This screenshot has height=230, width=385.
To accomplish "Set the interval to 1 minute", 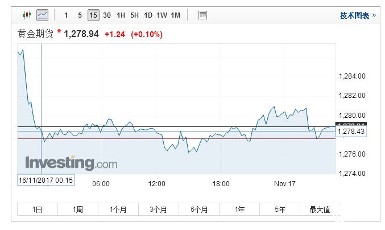I will click(67, 15).
